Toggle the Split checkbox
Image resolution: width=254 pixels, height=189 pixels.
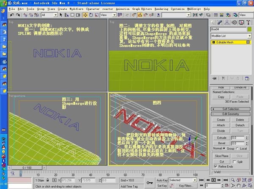234,162
